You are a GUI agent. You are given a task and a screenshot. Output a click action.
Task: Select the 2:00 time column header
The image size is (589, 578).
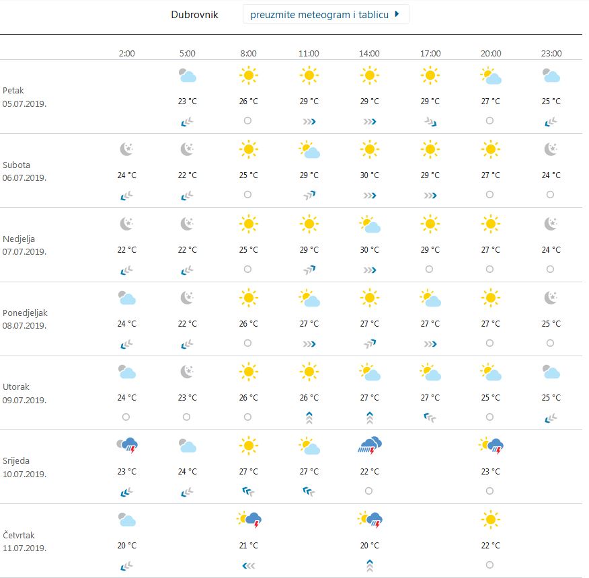pos(126,53)
